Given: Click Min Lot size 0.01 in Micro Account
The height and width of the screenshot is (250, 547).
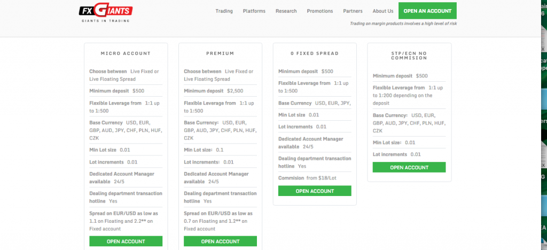Looking at the screenshot, I should (110, 150).
